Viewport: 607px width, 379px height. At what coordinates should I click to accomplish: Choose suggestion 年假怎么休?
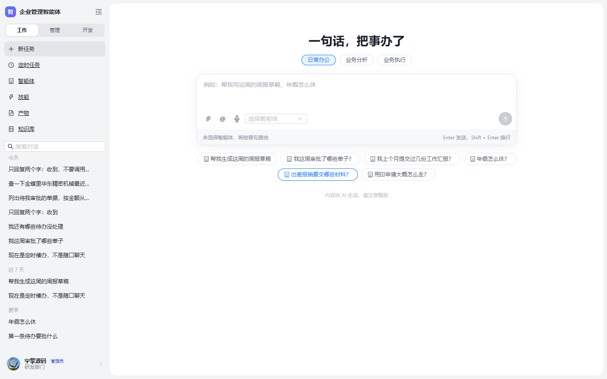[x=490, y=159]
